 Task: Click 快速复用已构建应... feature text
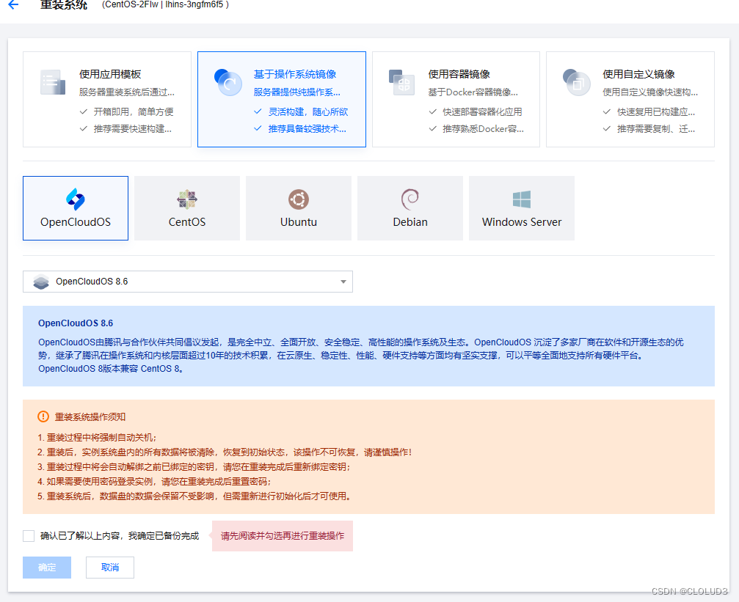pos(656,111)
